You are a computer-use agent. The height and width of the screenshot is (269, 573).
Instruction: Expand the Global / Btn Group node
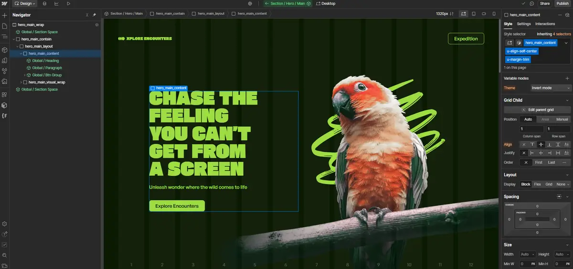(24, 75)
